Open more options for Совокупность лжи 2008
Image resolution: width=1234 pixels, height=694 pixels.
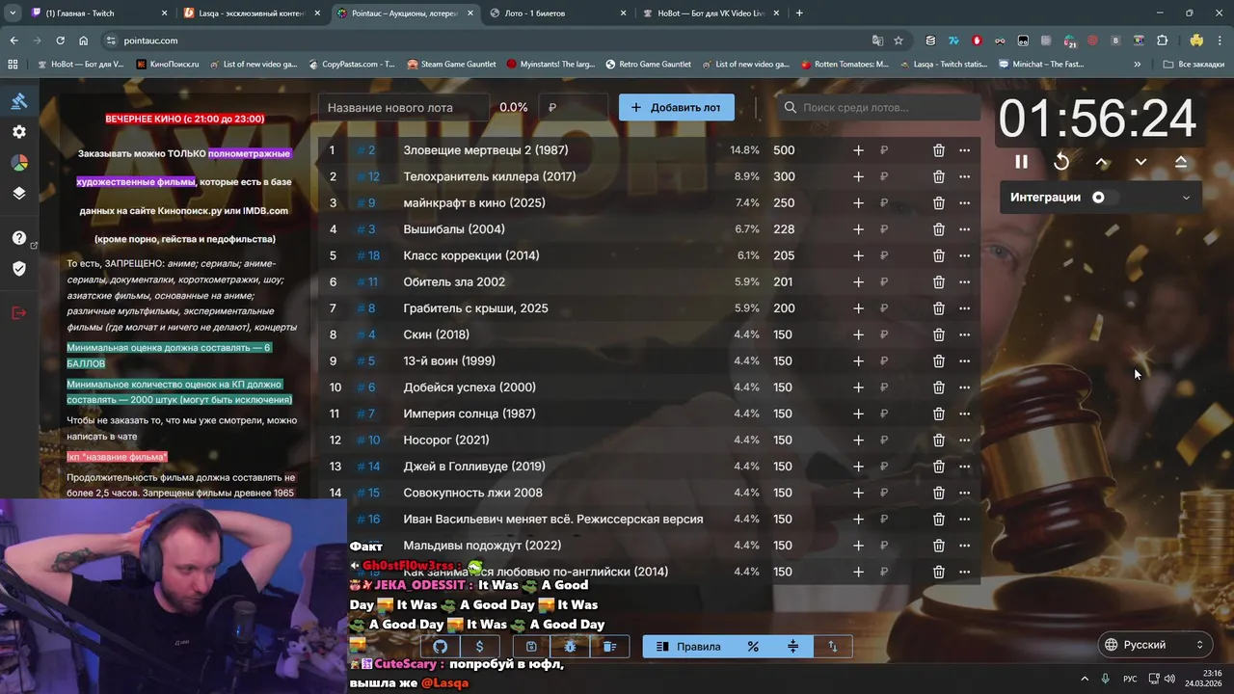964,493
